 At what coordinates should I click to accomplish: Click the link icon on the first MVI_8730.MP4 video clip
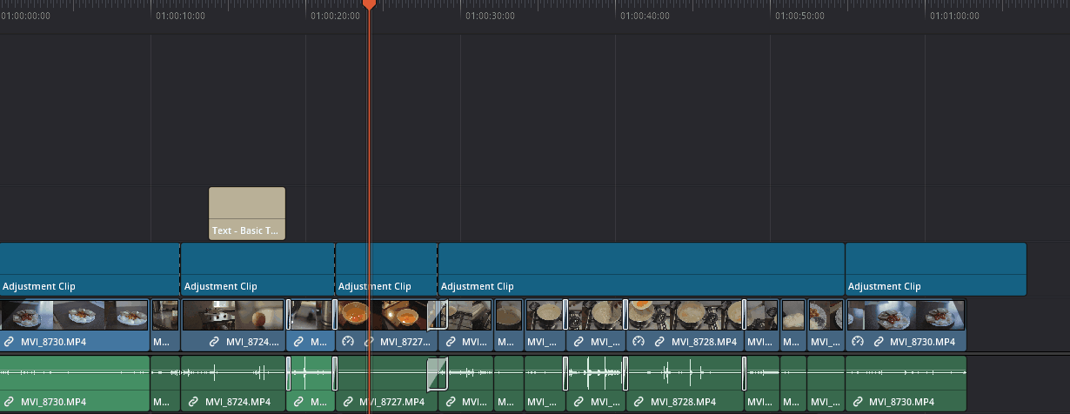[x=9, y=342]
